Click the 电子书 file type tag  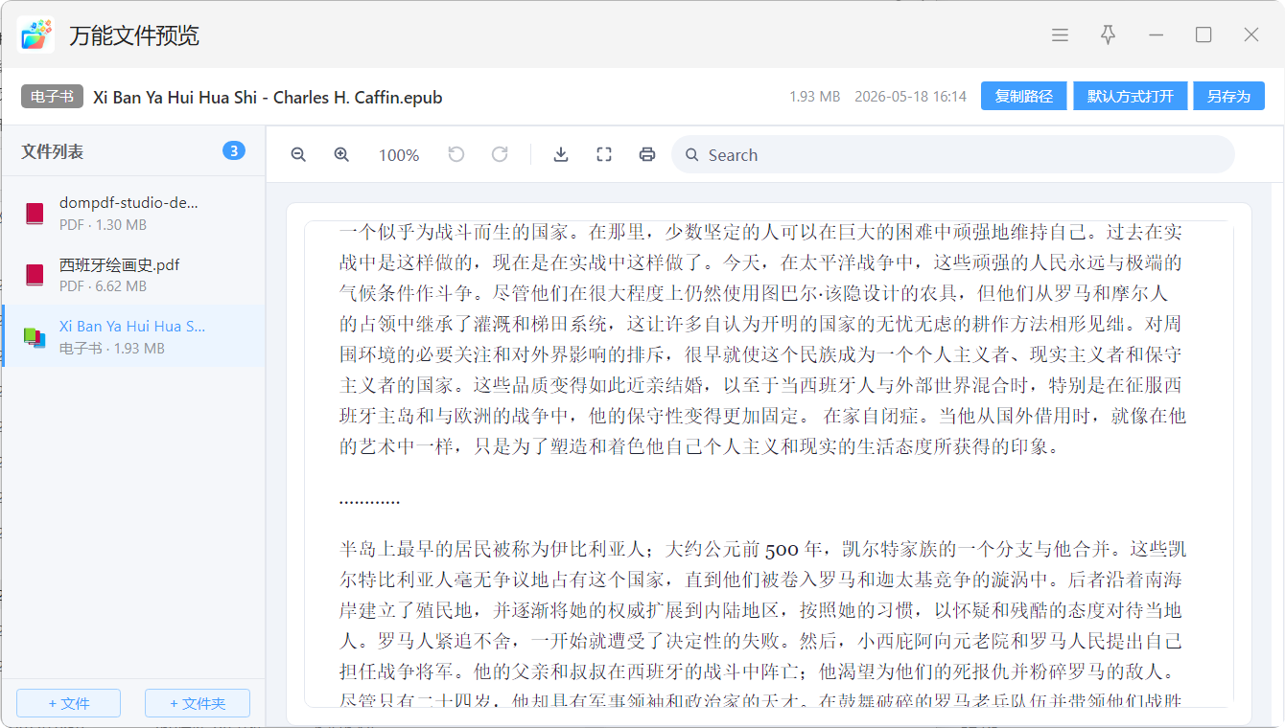[52, 96]
